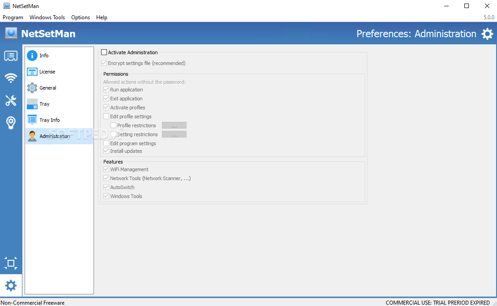Toggle WiFi Management feature checkbox

pyautogui.click(x=106, y=169)
